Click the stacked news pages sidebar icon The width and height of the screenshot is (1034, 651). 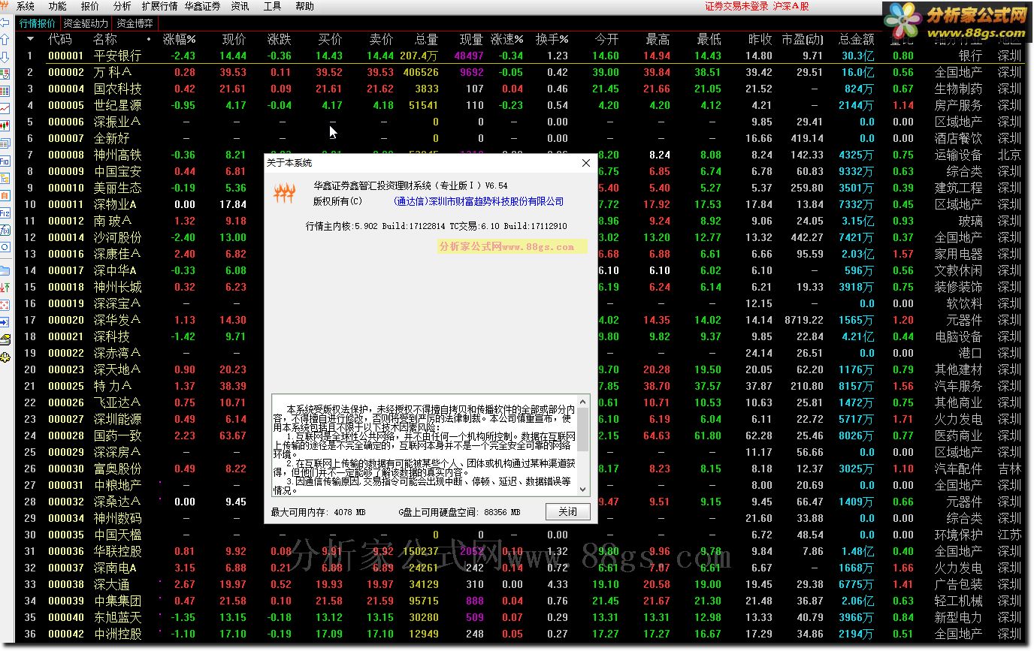tap(5, 143)
